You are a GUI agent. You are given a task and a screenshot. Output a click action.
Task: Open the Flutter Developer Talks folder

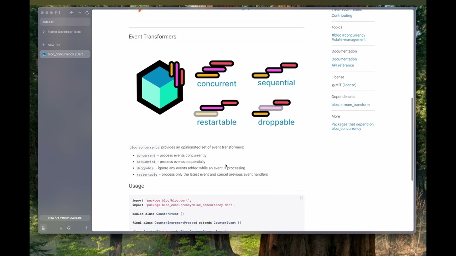click(x=64, y=32)
